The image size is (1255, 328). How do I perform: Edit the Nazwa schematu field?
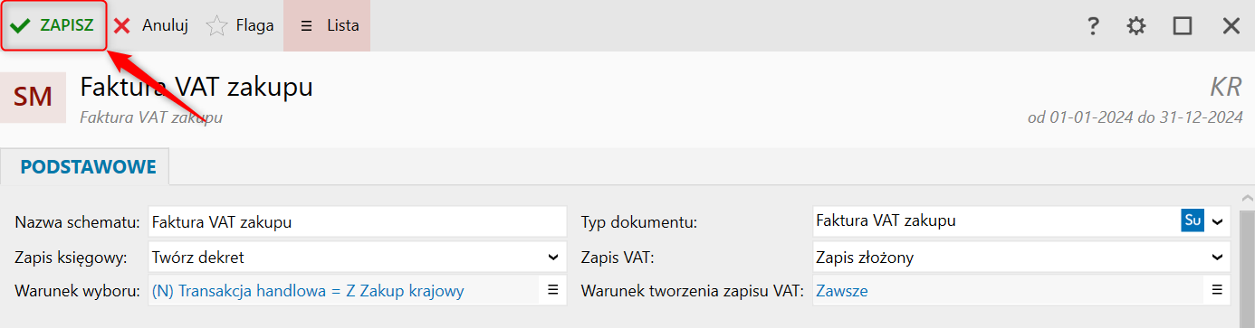pos(357,221)
